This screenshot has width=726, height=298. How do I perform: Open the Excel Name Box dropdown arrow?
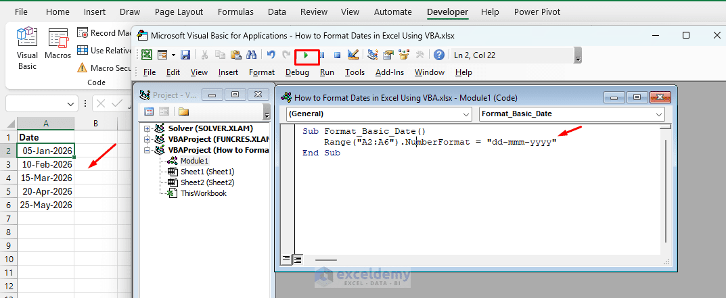pos(70,103)
